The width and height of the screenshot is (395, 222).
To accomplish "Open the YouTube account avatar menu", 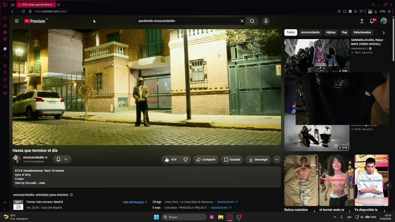I will pos(384,21).
